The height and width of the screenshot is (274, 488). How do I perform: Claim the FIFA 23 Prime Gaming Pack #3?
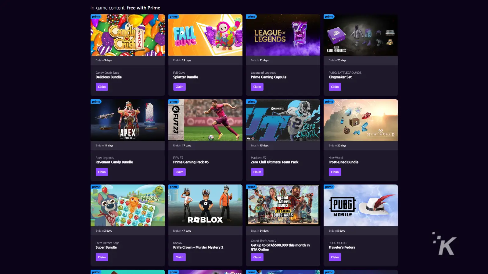coord(180,172)
